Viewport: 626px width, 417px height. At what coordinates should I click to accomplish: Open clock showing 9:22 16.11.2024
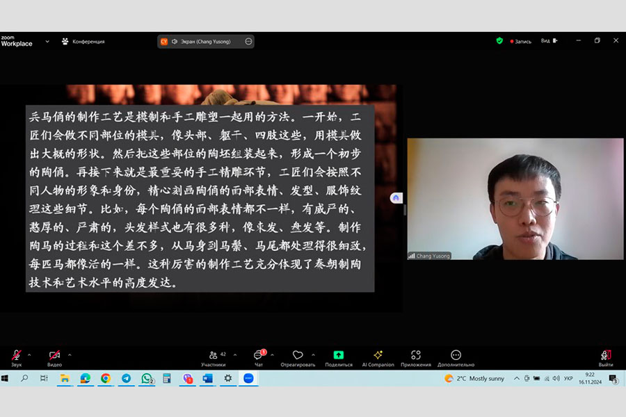click(590, 378)
